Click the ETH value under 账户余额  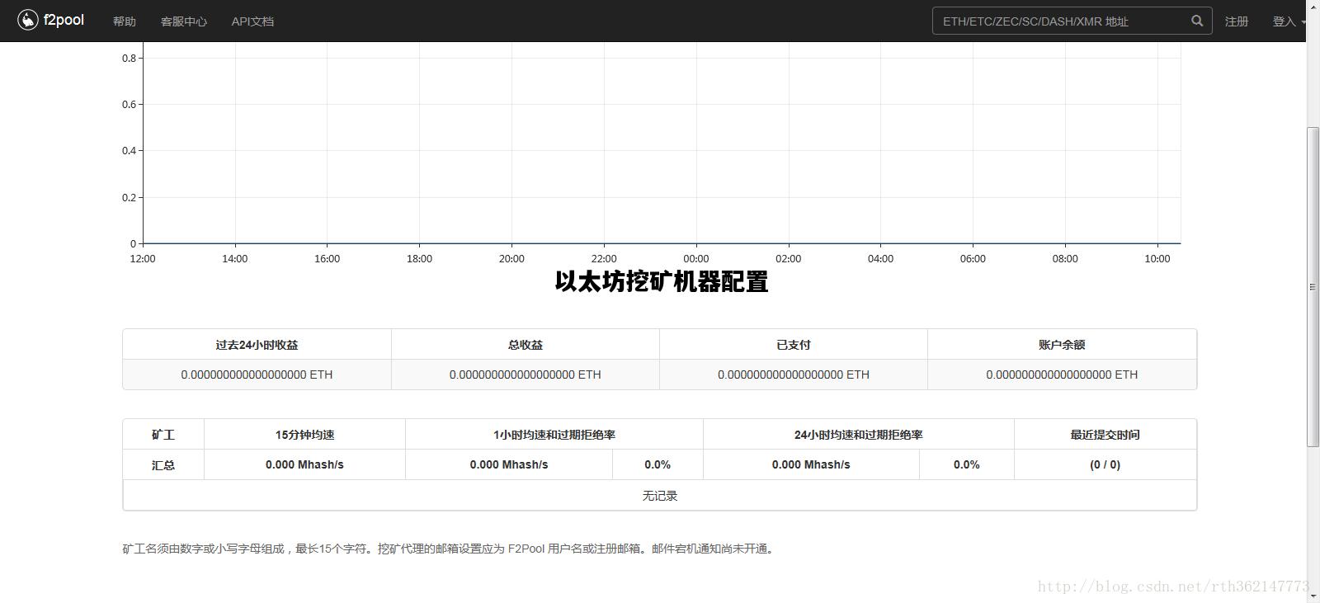click(x=1062, y=375)
